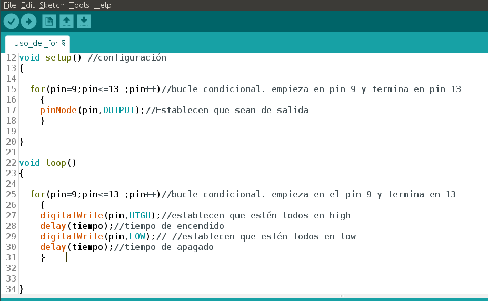Click the 'LOW' keyword
Screen dimensions: 488x301
click(137, 236)
